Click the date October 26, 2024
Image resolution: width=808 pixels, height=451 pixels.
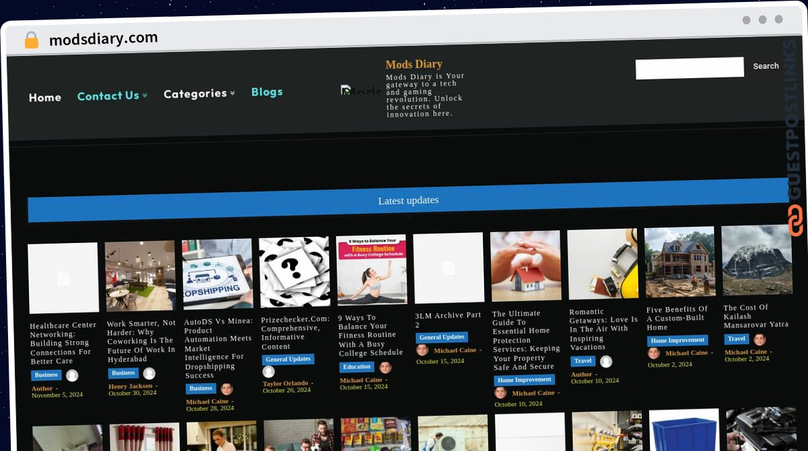coord(287,390)
